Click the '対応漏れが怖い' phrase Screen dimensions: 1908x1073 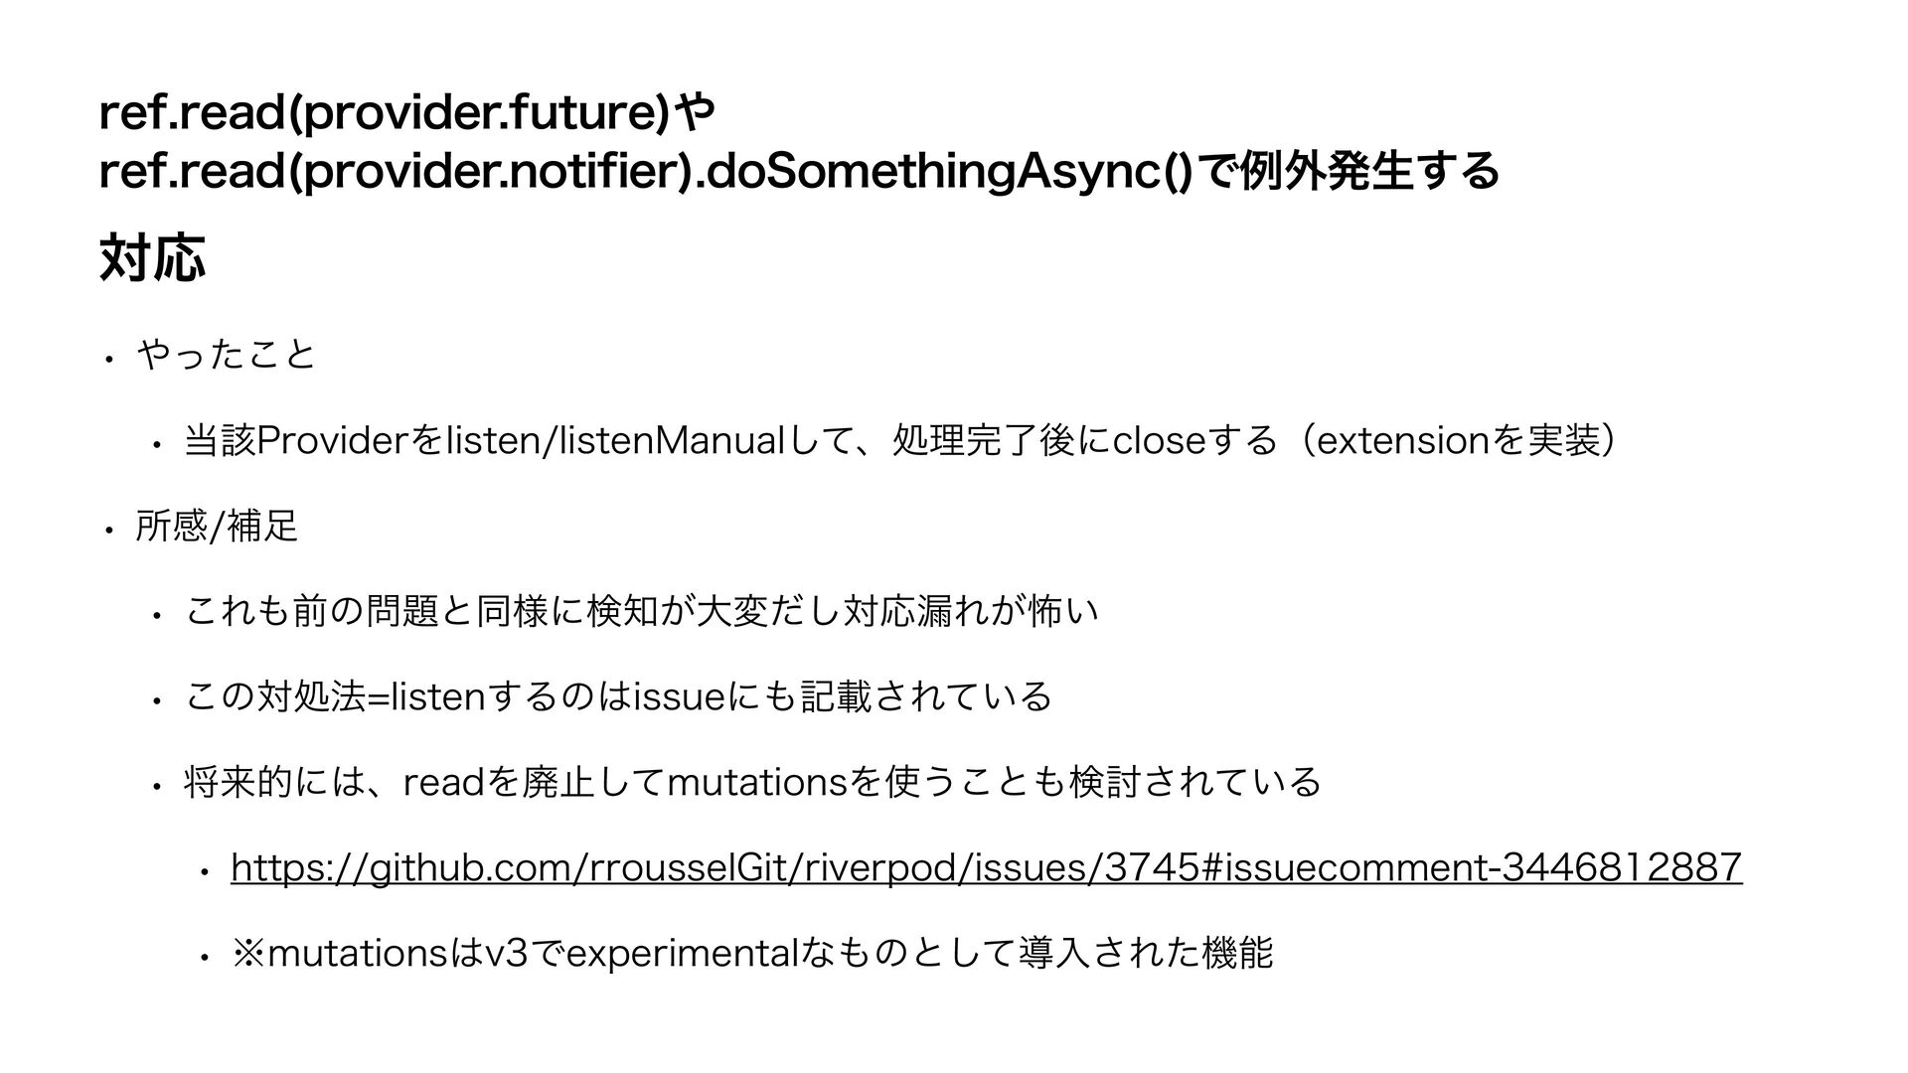click(970, 611)
